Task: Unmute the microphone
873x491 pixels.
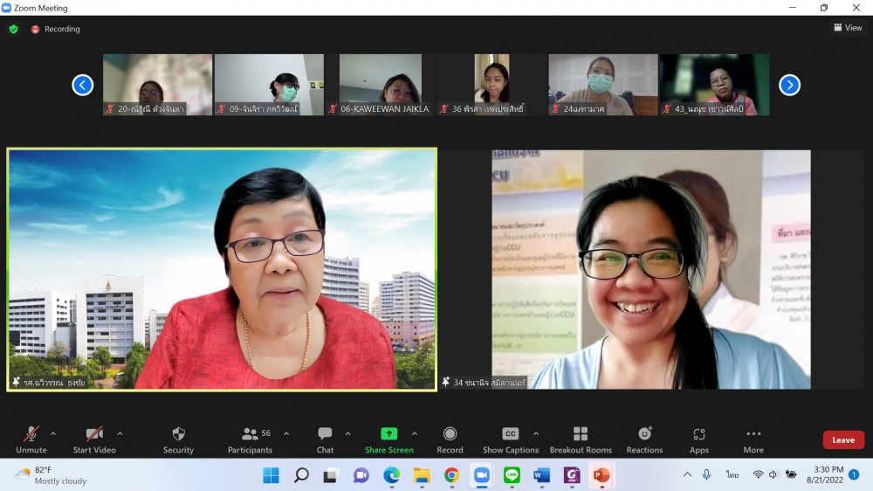Action: coord(31,439)
